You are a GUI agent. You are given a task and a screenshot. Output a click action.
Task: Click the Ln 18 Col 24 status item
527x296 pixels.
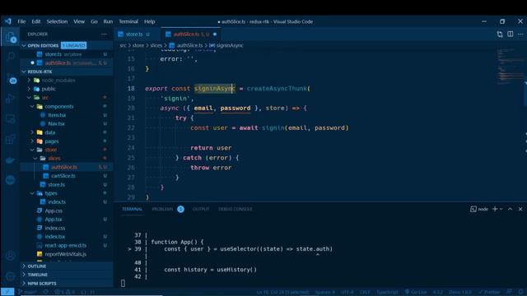pos(282,292)
